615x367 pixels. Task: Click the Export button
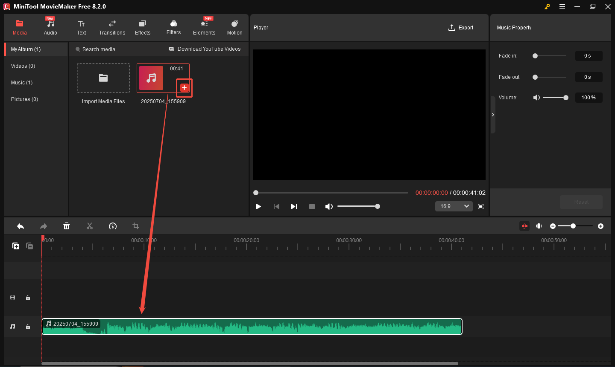(x=461, y=28)
